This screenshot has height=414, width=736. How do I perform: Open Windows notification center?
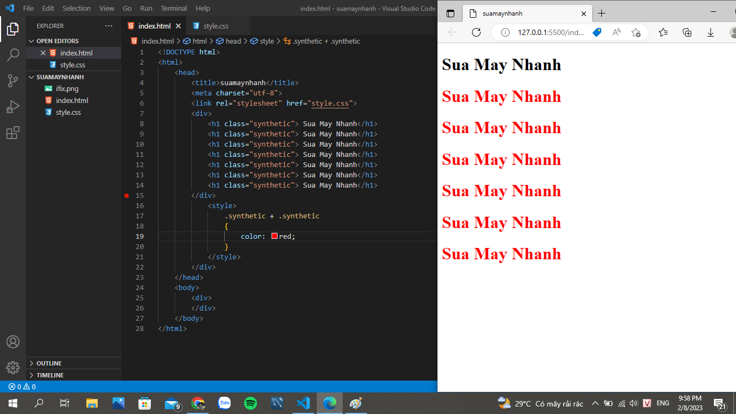click(720, 403)
